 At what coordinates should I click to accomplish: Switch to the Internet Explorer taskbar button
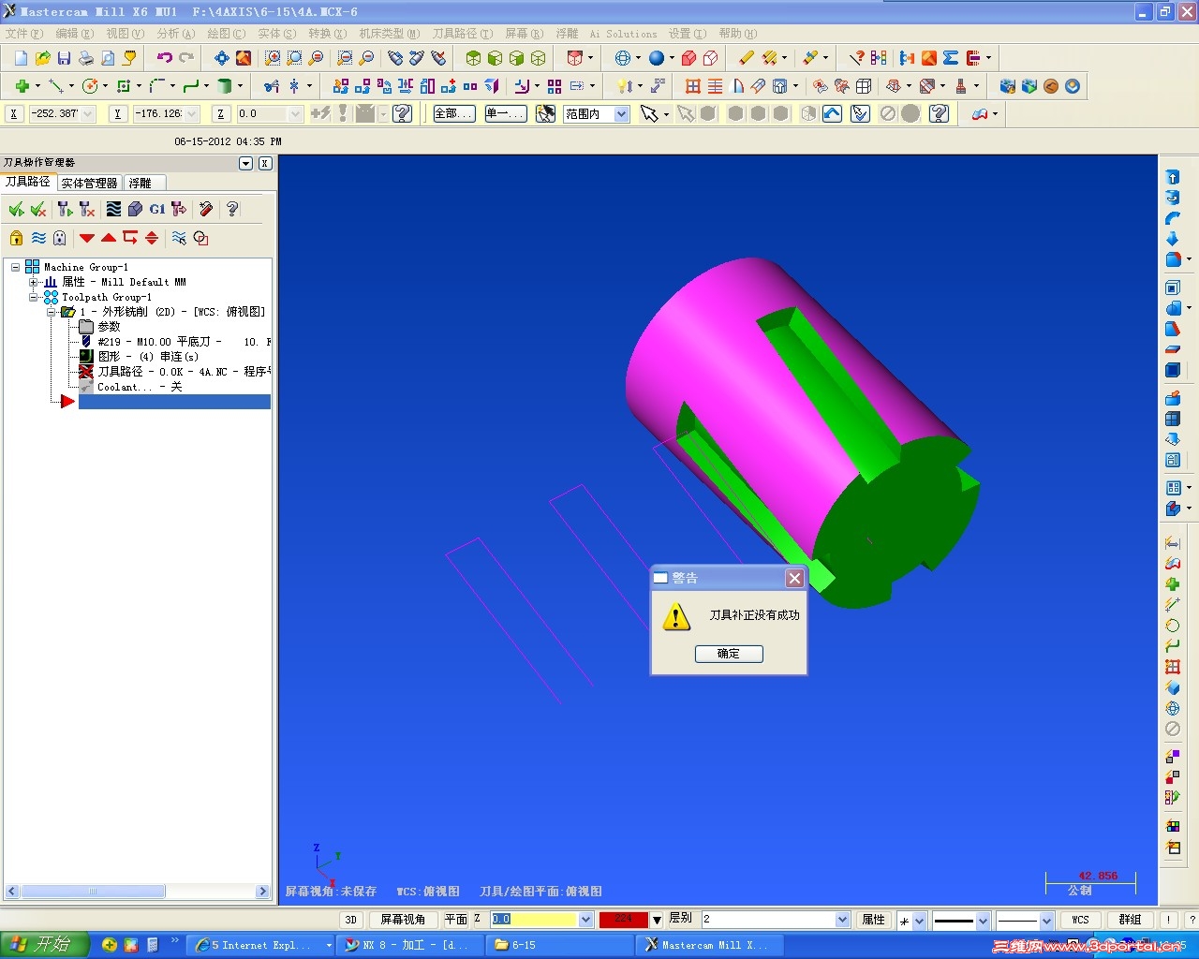coord(261,945)
